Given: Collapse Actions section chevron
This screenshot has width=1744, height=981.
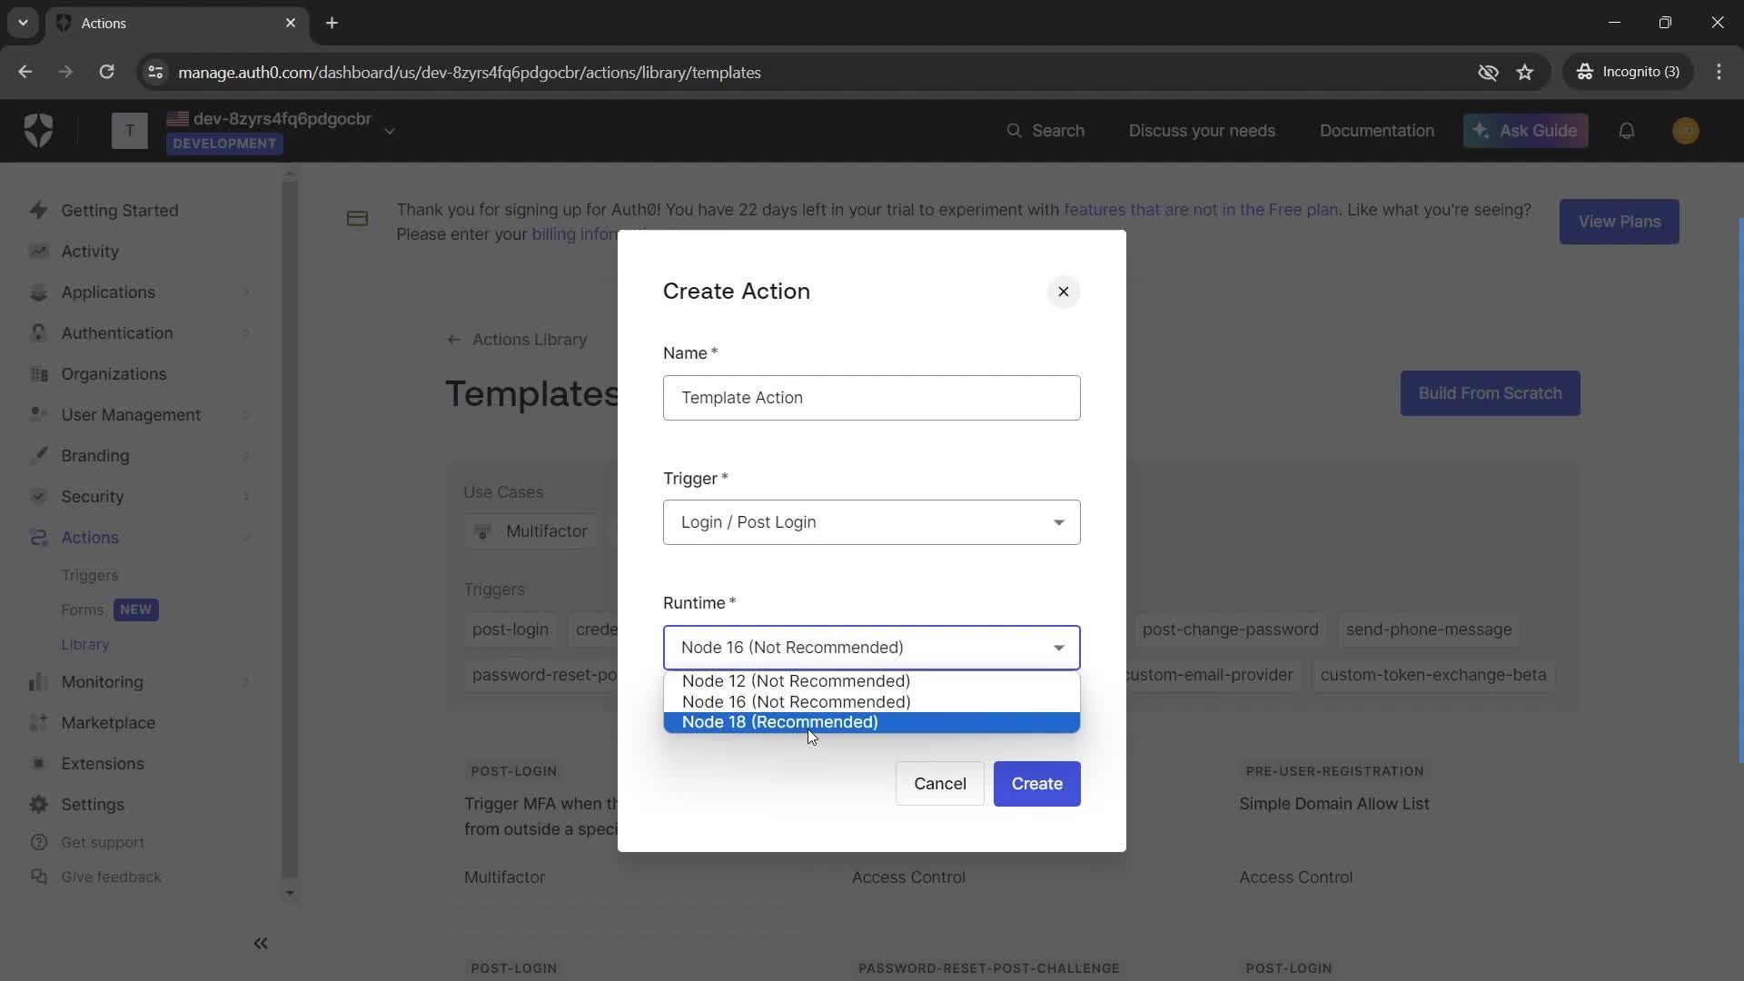Looking at the screenshot, I should 246,538.
